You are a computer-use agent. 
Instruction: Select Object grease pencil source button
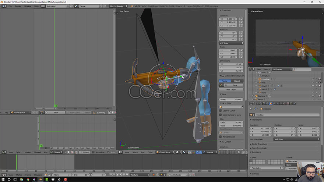(237, 81)
